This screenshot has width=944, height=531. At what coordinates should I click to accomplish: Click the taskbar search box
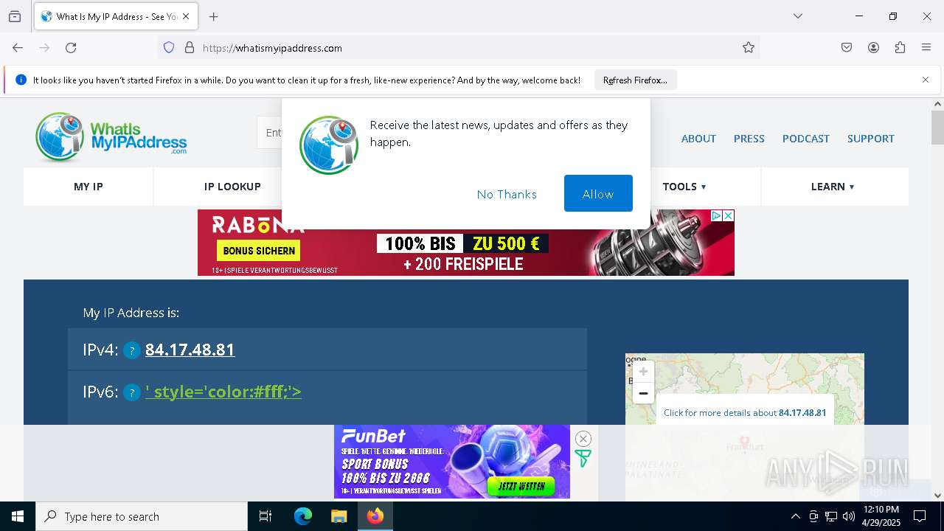[x=142, y=516]
